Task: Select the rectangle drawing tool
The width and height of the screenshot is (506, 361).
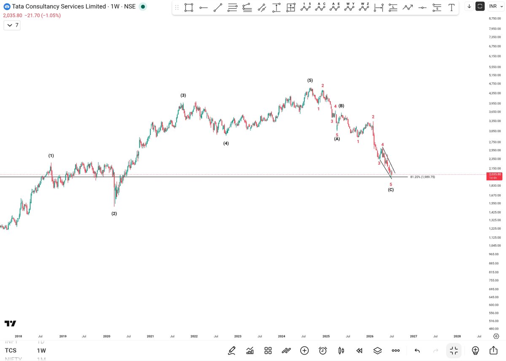Action: click(189, 8)
